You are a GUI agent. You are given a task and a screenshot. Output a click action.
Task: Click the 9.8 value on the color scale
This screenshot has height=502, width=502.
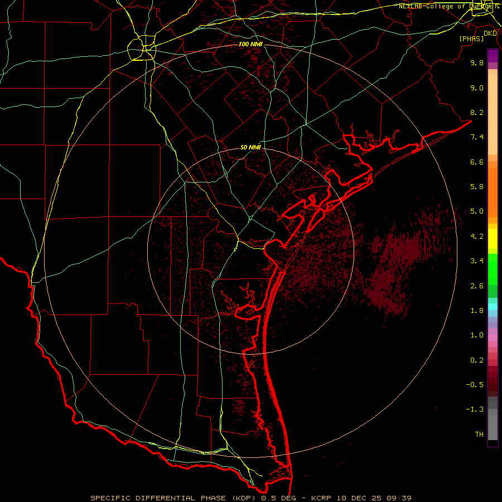tap(477, 62)
